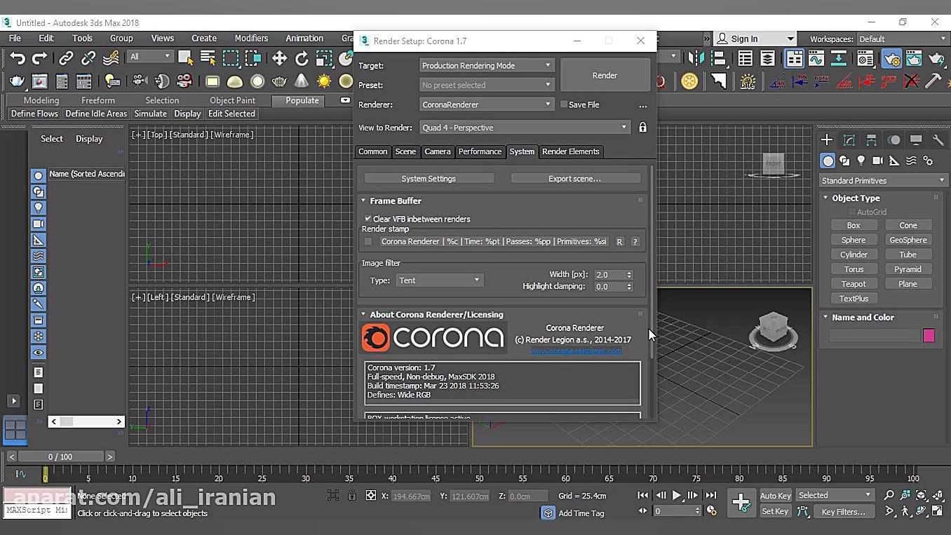The image size is (951, 535).
Task: Uncheck Clear VFB inbetween renders
Action: (x=368, y=219)
